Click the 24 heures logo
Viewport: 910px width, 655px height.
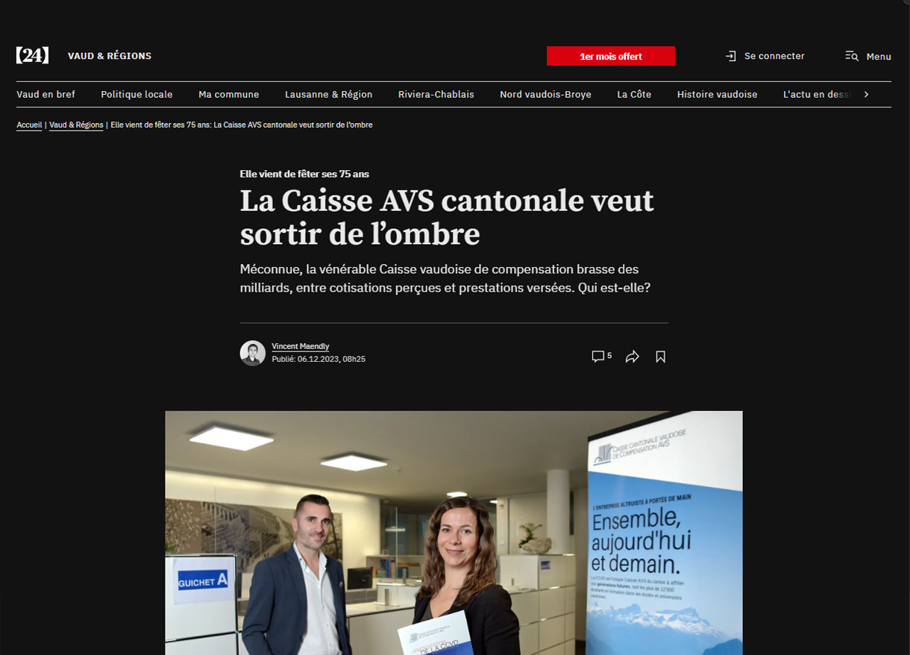33,55
